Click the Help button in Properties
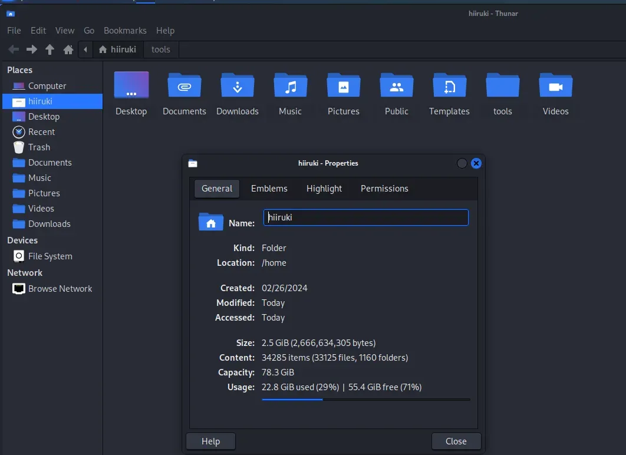The width and height of the screenshot is (626, 455). point(210,441)
